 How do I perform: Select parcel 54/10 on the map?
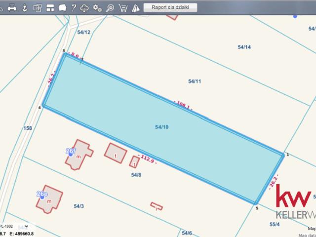pos(162,127)
